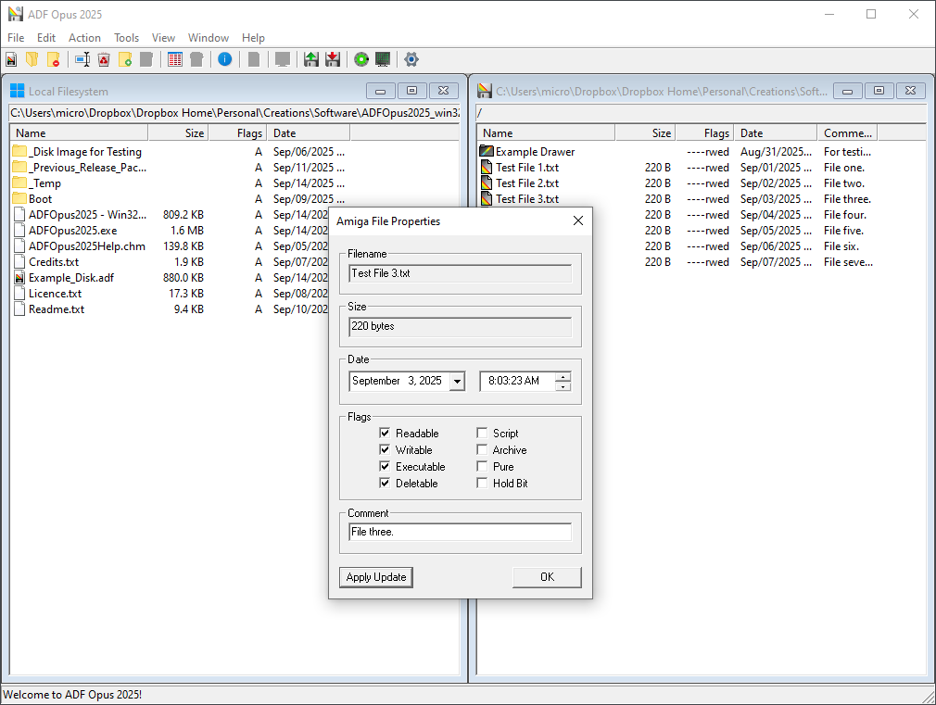This screenshot has height=705, width=936.
Task: Click the green disc toolbar icon
Action: click(x=361, y=59)
